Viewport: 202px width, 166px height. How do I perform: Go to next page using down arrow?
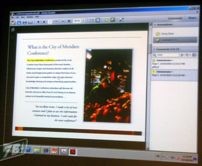[x=44, y=22]
